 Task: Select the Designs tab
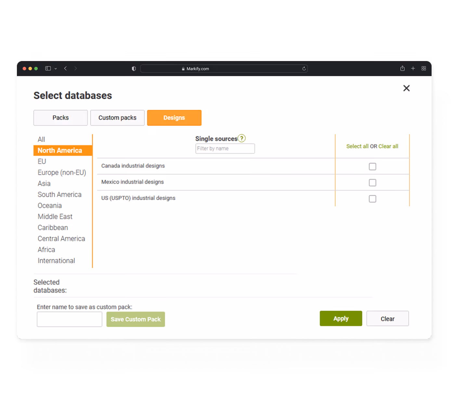tap(174, 118)
